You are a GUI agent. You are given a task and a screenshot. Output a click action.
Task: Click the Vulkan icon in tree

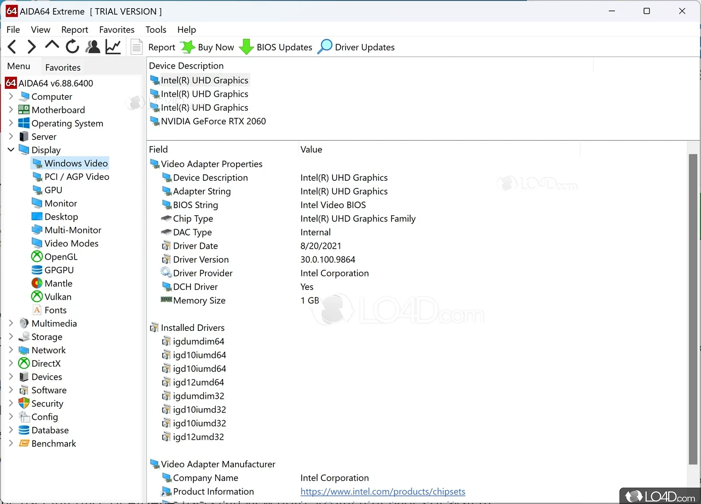tap(37, 297)
